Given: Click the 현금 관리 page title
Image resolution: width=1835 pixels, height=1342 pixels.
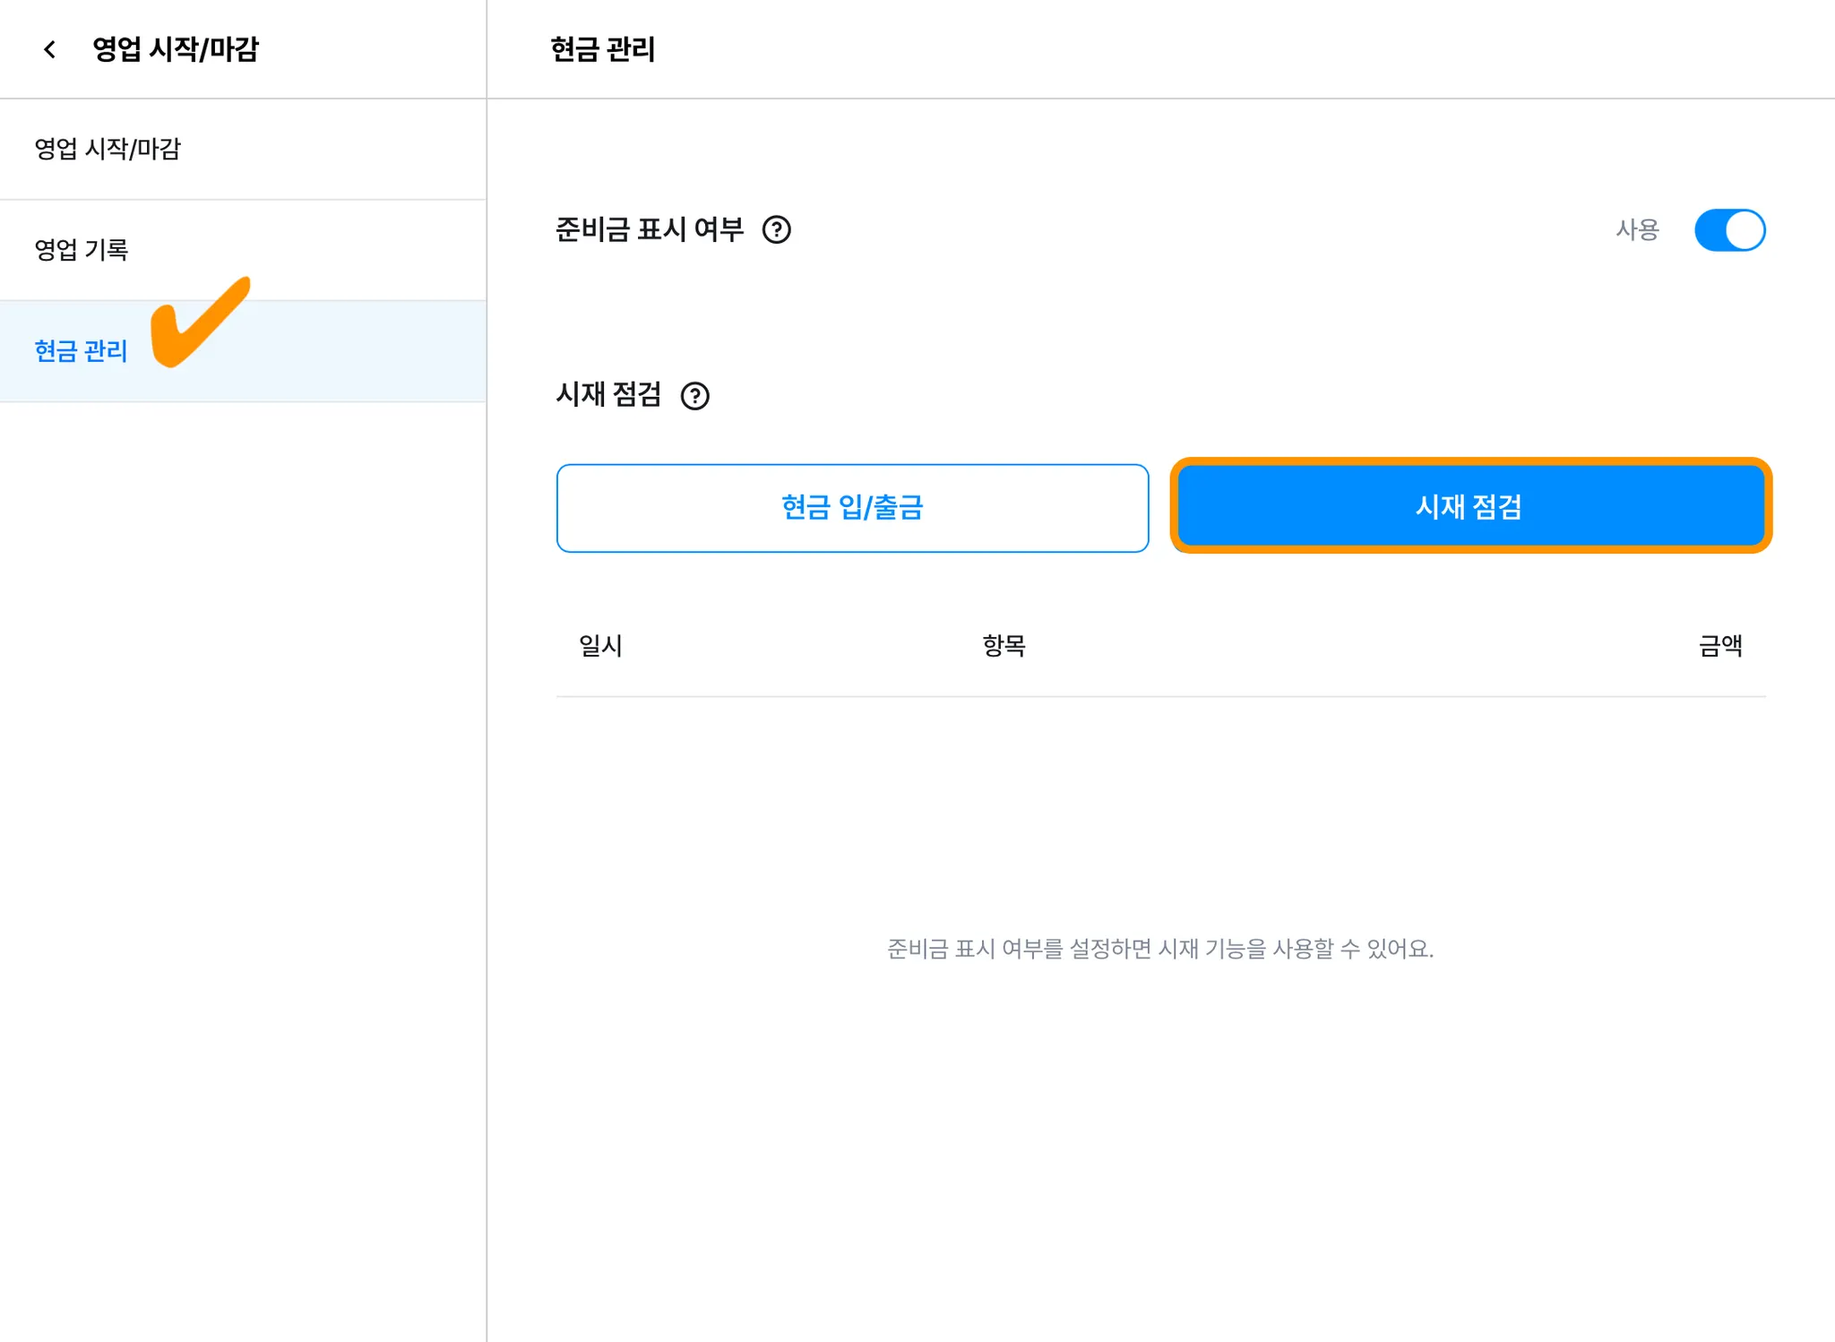Looking at the screenshot, I should 602,49.
